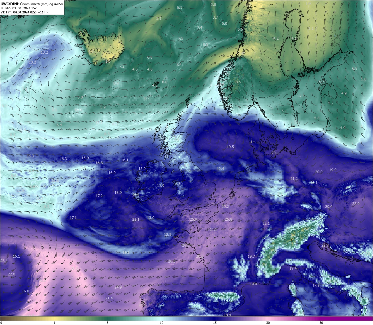
Task: Click the 3.8 value at top
Action: point(213,4)
